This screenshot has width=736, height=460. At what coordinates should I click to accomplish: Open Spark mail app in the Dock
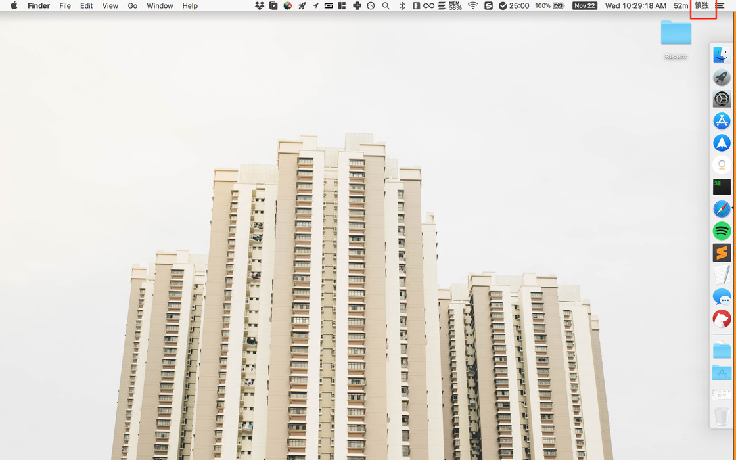[722, 143]
